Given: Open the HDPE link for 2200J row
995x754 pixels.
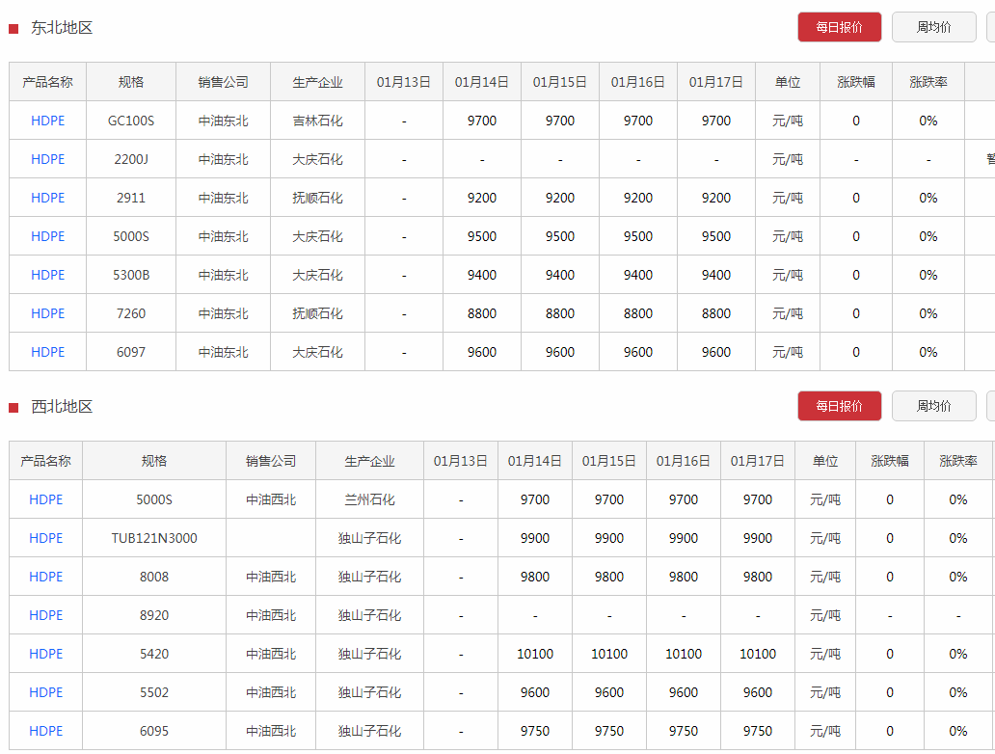Looking at the screenshot, I should click(x=47, y=159).
